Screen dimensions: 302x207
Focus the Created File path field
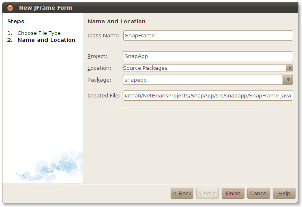pyautogui.click(x=208, y=96)
